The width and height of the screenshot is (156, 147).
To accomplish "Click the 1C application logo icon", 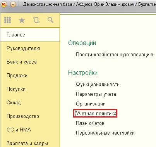I will coord(4,4).
